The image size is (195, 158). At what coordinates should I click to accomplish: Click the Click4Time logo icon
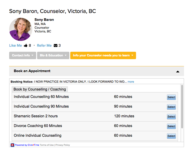[12, 145]
